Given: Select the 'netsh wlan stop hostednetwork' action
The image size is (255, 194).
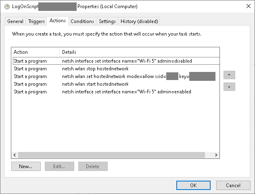Looking at the screenshot, I should (x=115, y=69).
